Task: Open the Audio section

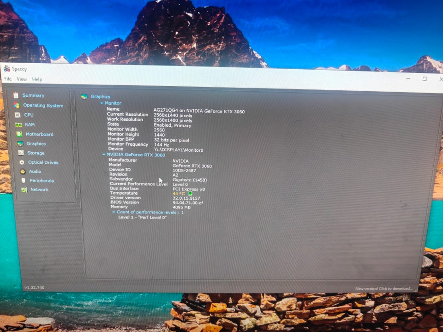Action: (x=35, y=172)
